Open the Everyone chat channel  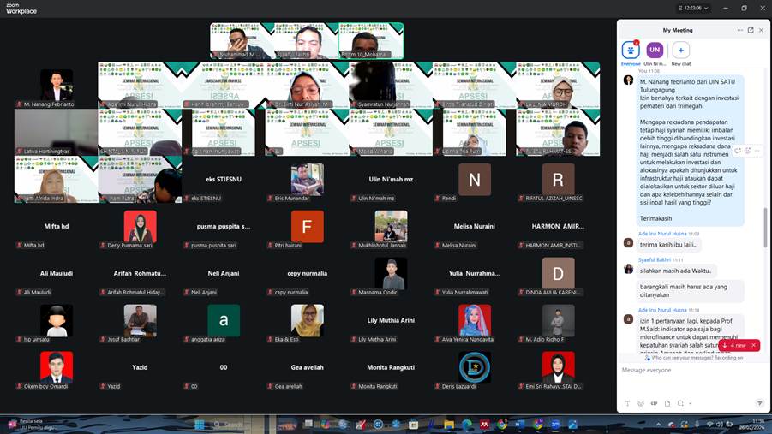[x=631, y=51]
